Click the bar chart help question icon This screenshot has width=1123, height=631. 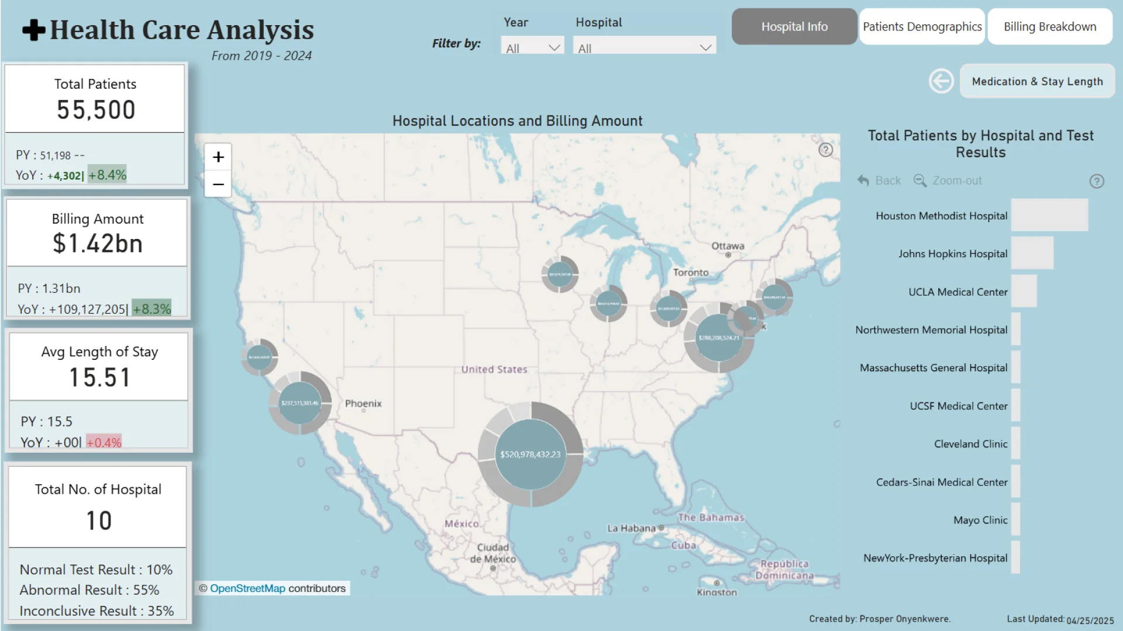point(1097,181)
